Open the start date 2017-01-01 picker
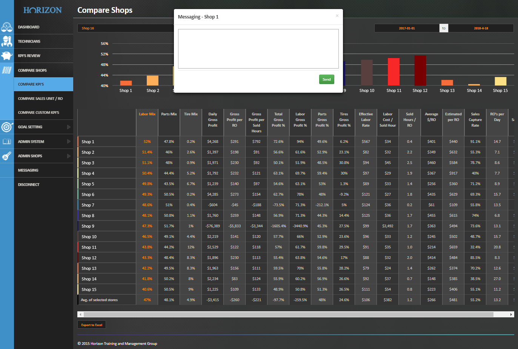This screenshot has height=349, width=518. [407, 28]
